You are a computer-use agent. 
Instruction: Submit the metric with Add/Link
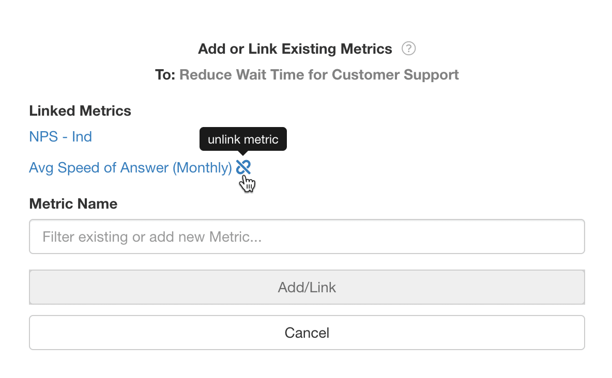307,287
